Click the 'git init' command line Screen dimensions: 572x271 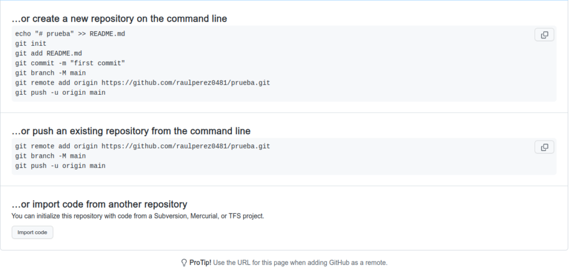[31, 43]
